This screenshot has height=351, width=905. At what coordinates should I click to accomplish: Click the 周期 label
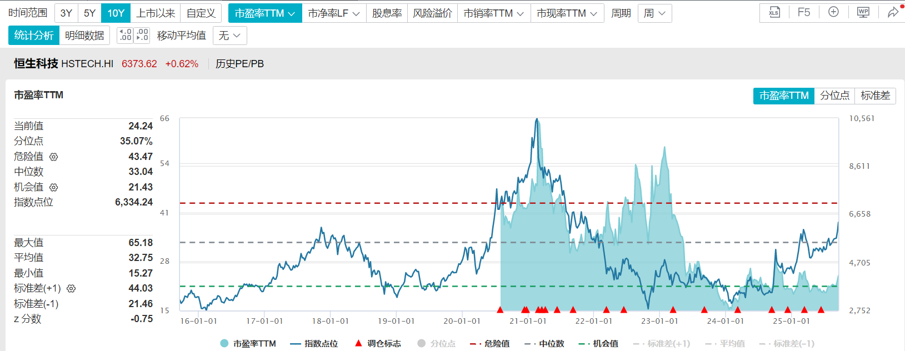621,13
